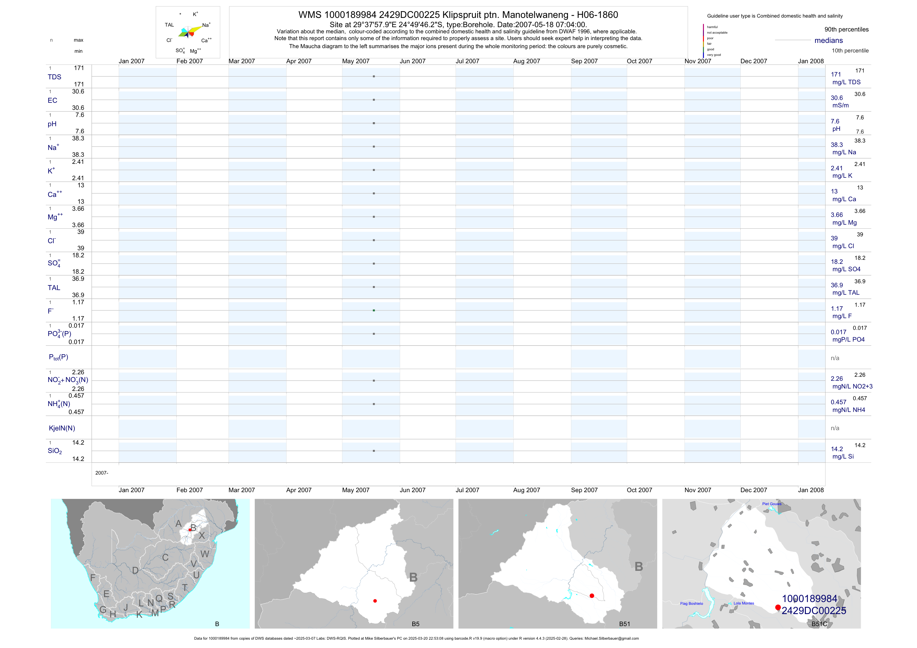Screen dimensions: 917x648
Task: Click the May 2007 top axis label
Action: click(x=355, y=61)
